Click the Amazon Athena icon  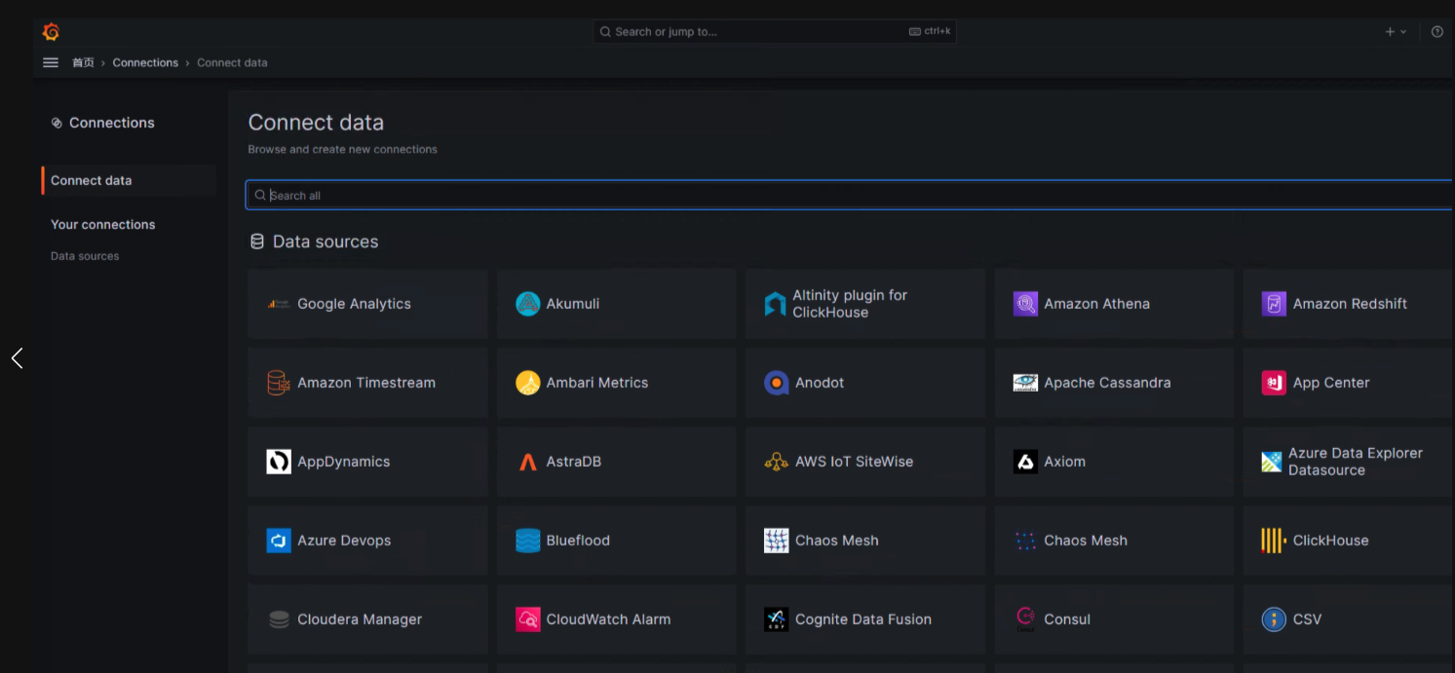point(1025,304)
